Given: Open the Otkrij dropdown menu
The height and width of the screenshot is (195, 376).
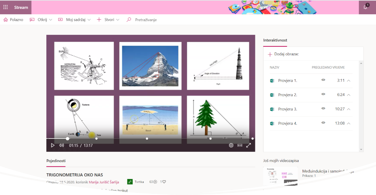Looking at the screenshot, I should (41, 20).
